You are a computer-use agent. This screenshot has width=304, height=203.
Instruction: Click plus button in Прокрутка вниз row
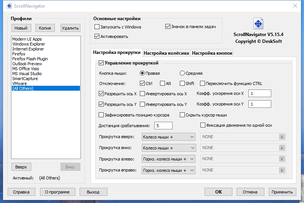click(282, 148)
